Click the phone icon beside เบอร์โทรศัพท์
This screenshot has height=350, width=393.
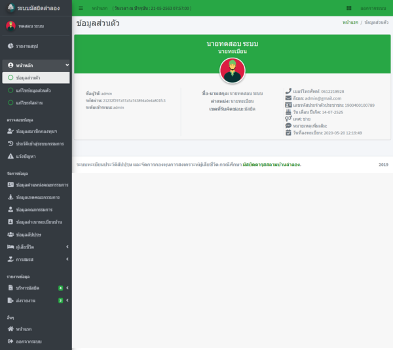(x=288, y=91)
